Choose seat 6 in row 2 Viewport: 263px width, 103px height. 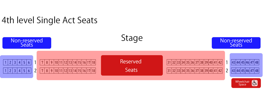pyautogui.click(x=29, y=71)
